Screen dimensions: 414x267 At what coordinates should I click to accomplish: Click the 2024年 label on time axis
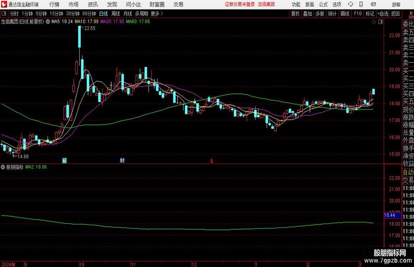click(8, 264)
